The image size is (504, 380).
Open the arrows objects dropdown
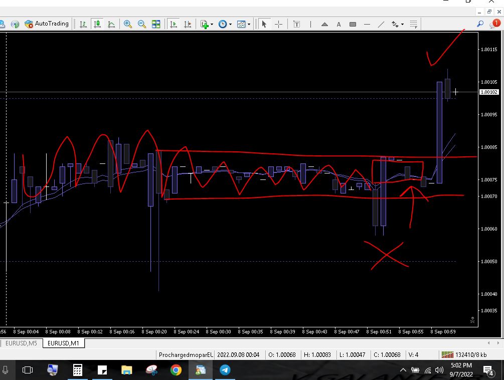(x=397, y=24)
